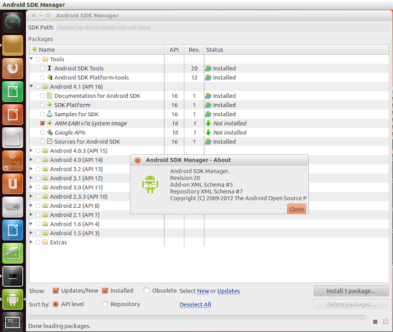Screen dimensions: 393x332
Task: Expand the Android 1.5 (API 3) node
Action: 31,233
